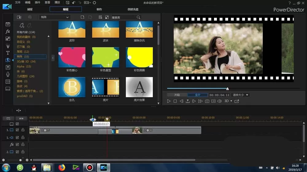307x172 pixels.
Task: Toggle audio track 1 enable checkbox
Action: tap(17, 137)
